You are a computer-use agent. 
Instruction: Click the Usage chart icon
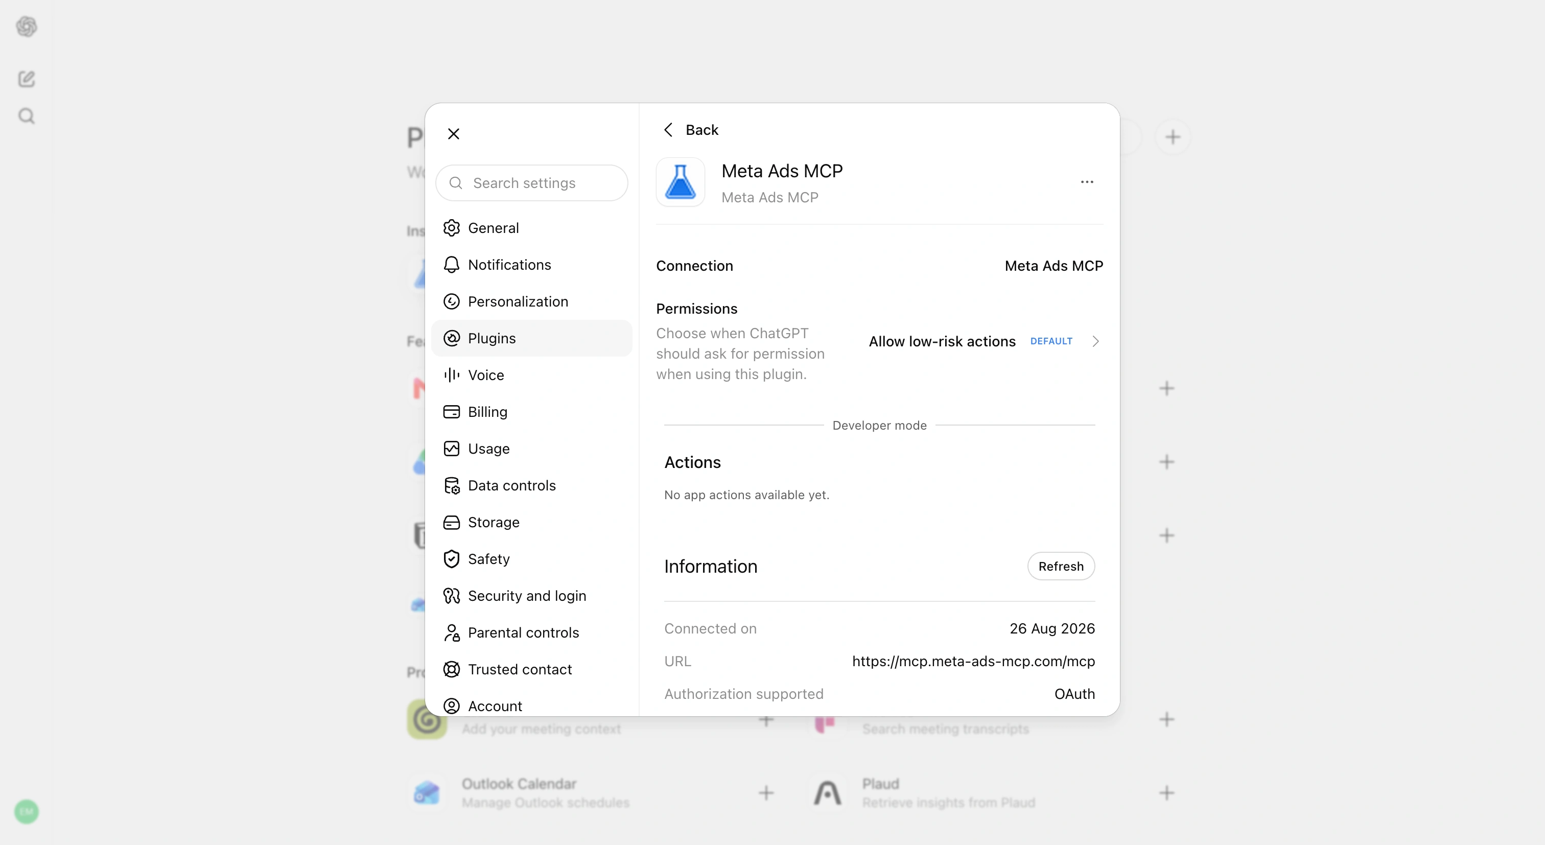452,449
